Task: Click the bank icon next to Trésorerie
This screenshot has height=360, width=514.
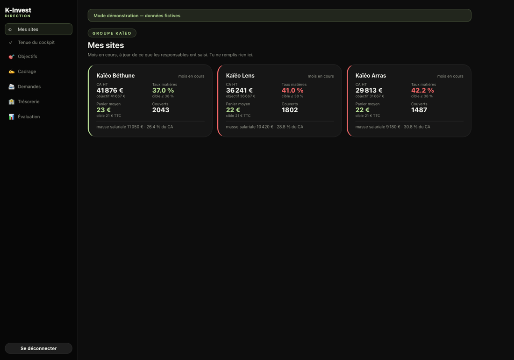Action: tap(12, 101)
